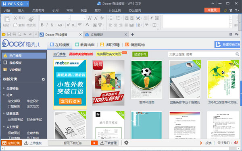242x151 pixels.
Task: Switch to the 视图 ribbon tab
Action: 83,10
